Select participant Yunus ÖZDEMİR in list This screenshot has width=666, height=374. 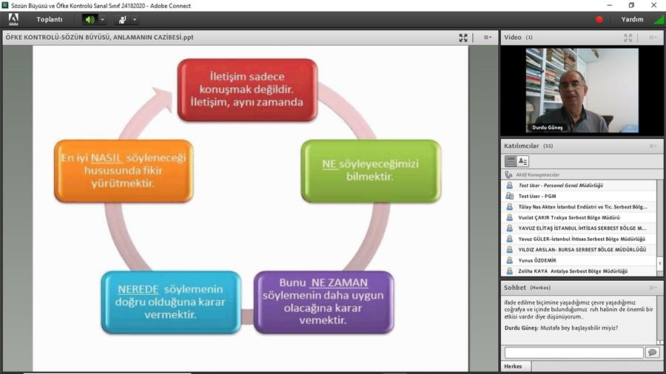(536, 260)
